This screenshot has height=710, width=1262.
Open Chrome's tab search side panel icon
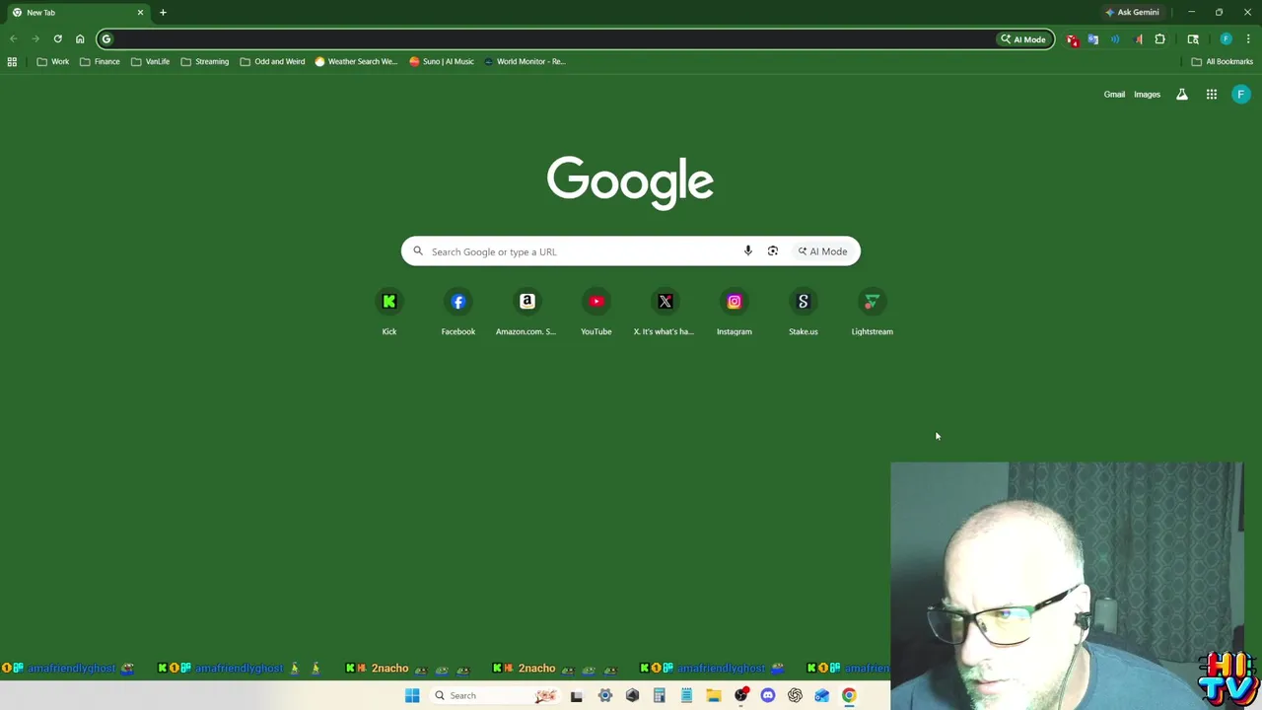(1193, 39)
